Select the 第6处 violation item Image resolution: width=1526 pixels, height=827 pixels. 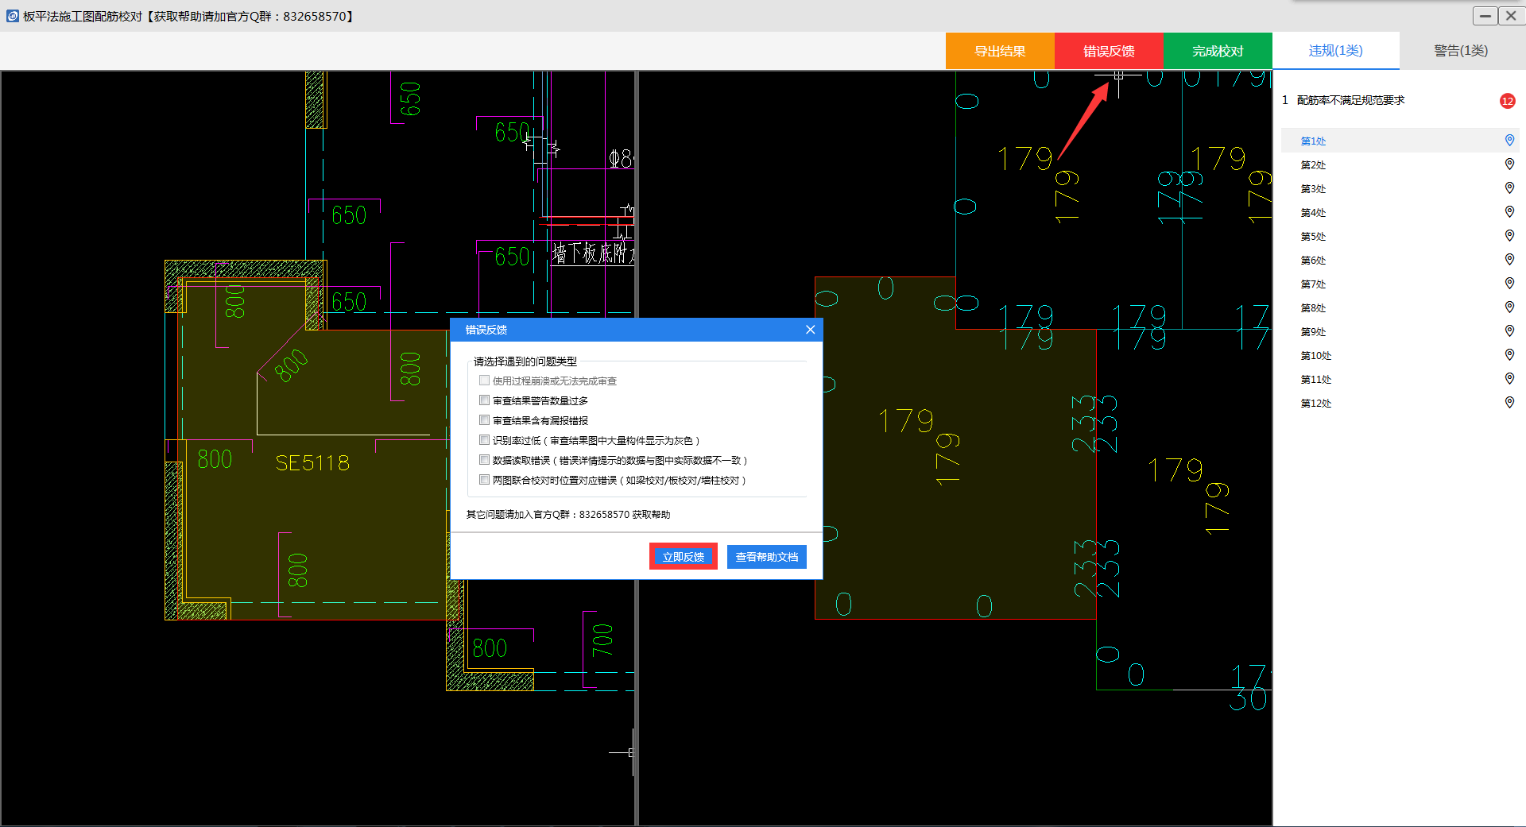tap(1313, 261)
